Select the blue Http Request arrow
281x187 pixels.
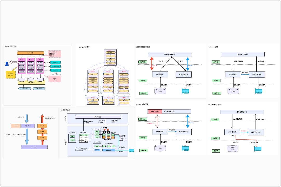(x=26, y=119)
